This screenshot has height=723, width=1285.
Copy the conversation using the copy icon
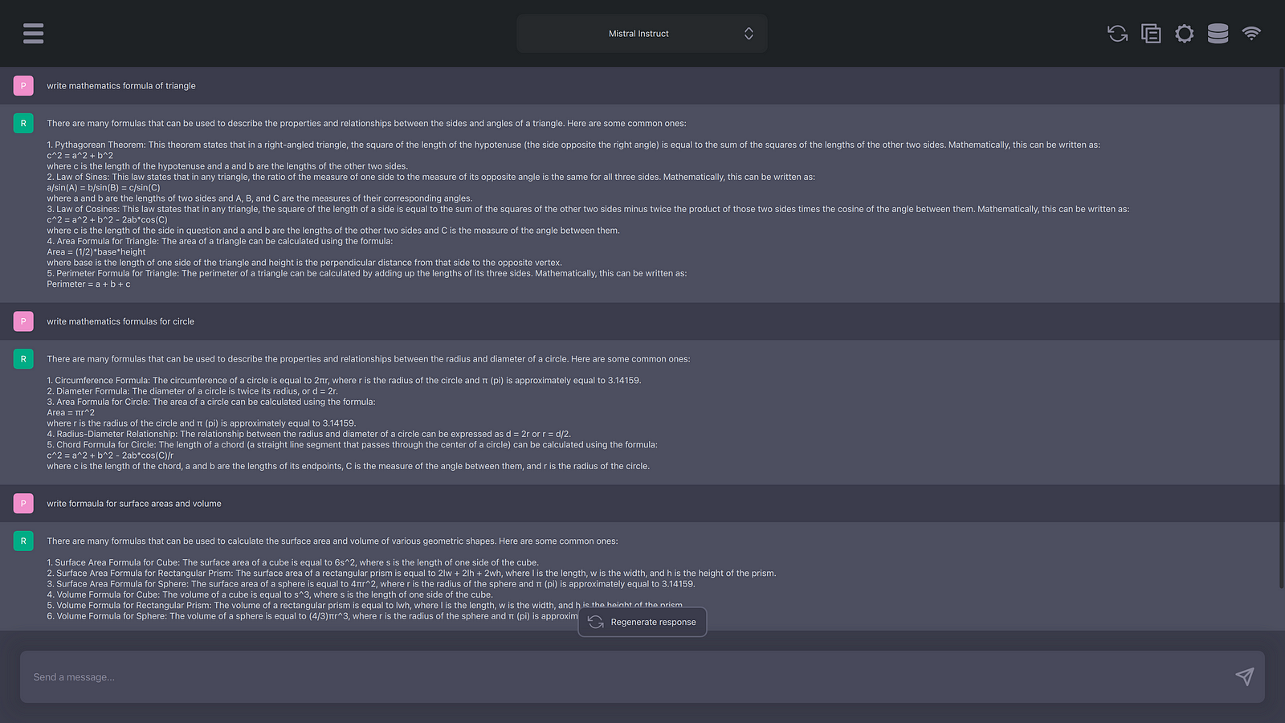1151,33
